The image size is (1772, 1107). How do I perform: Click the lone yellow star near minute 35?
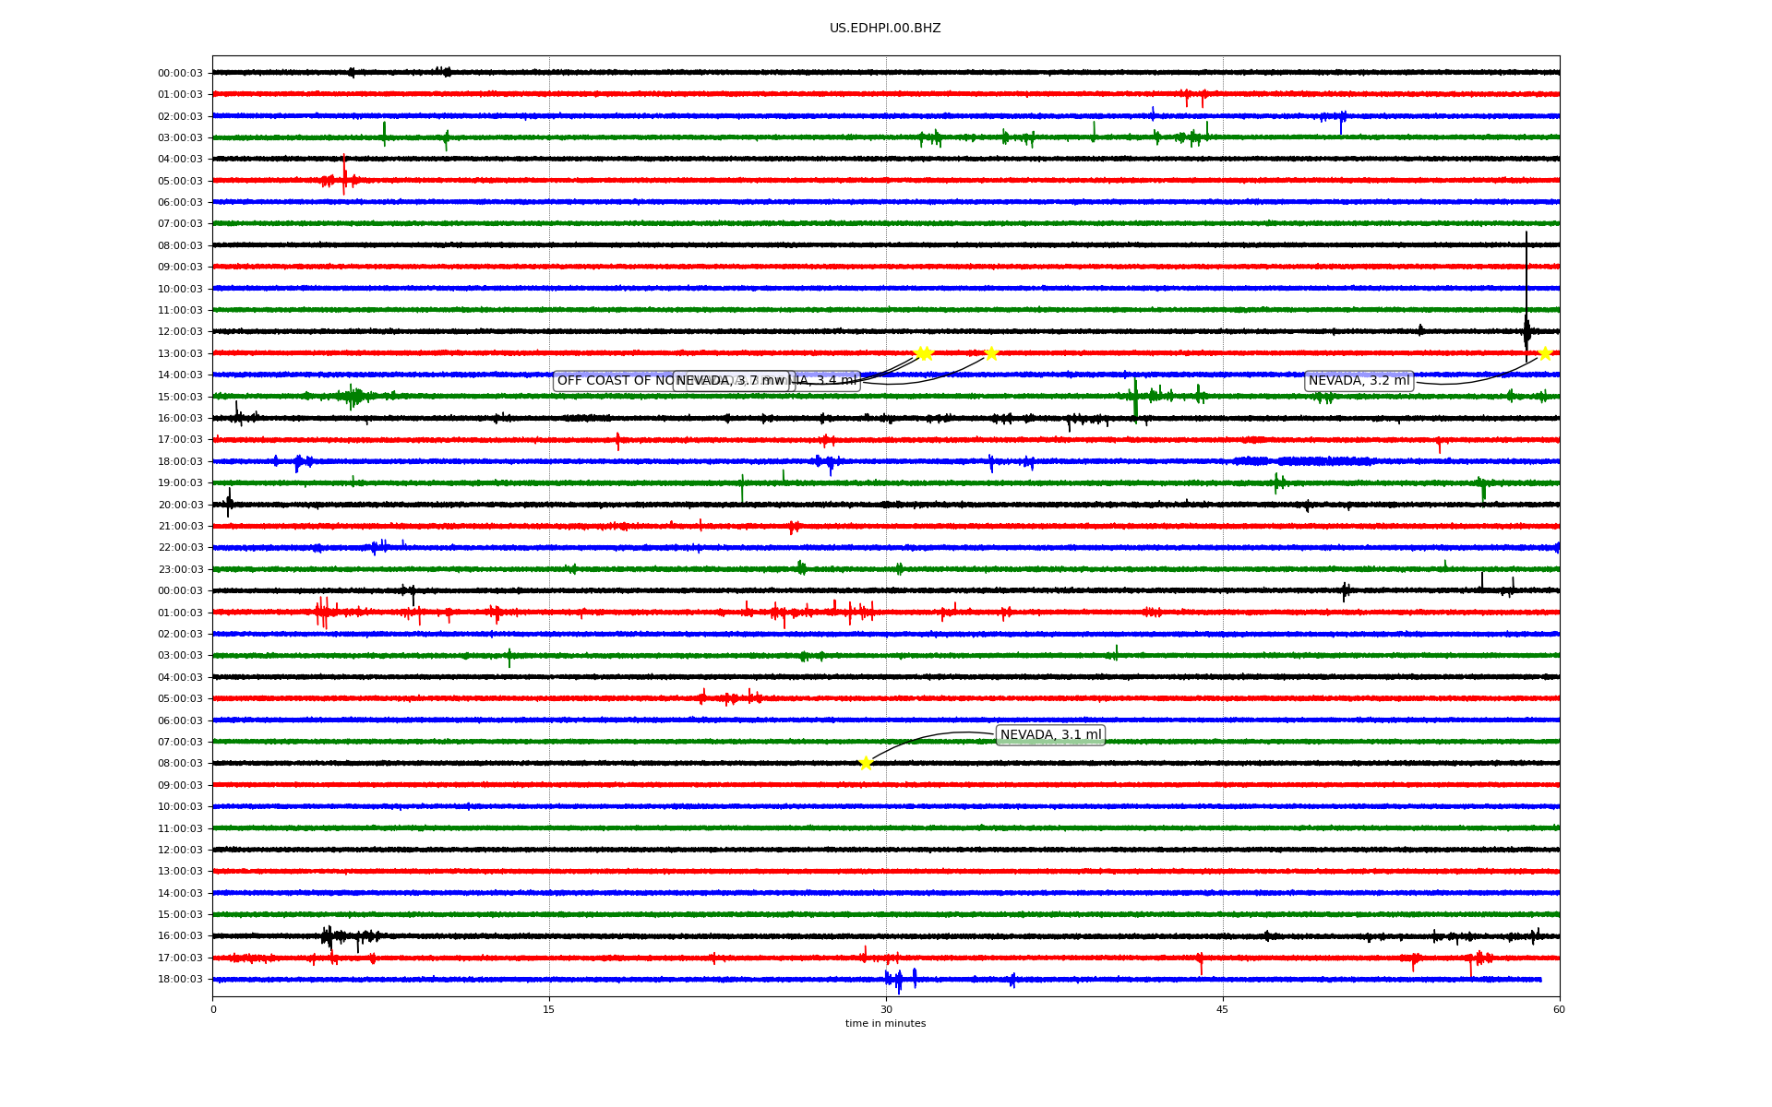[991, 353]
